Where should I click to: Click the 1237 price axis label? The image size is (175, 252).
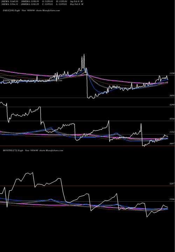click(x=172, y=183)
